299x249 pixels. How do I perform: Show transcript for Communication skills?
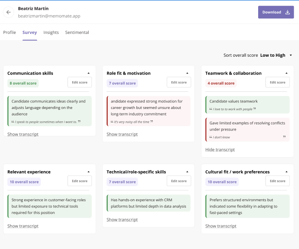[23, 134]
